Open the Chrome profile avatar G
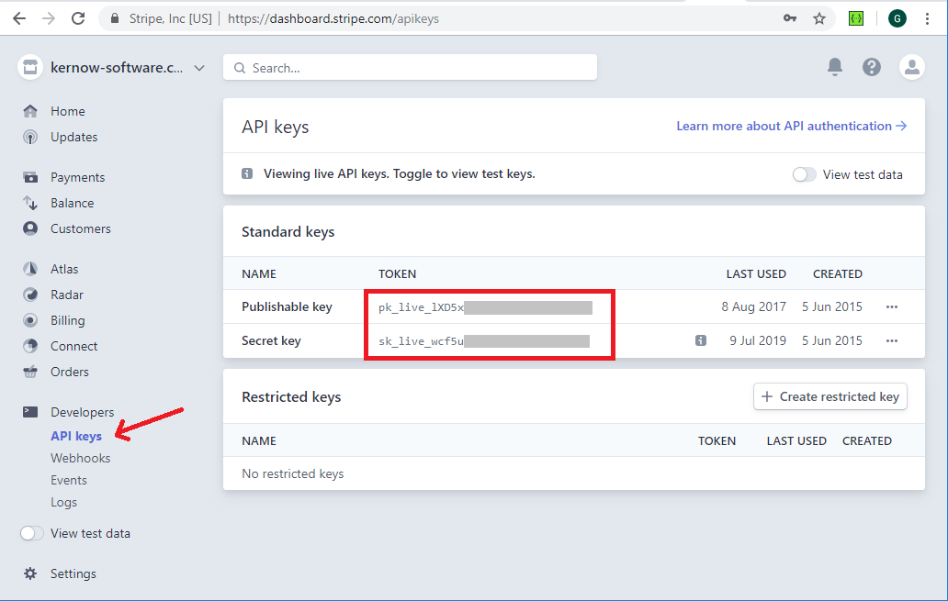Viewport: 948px width, 601px height. pos(897,18)
